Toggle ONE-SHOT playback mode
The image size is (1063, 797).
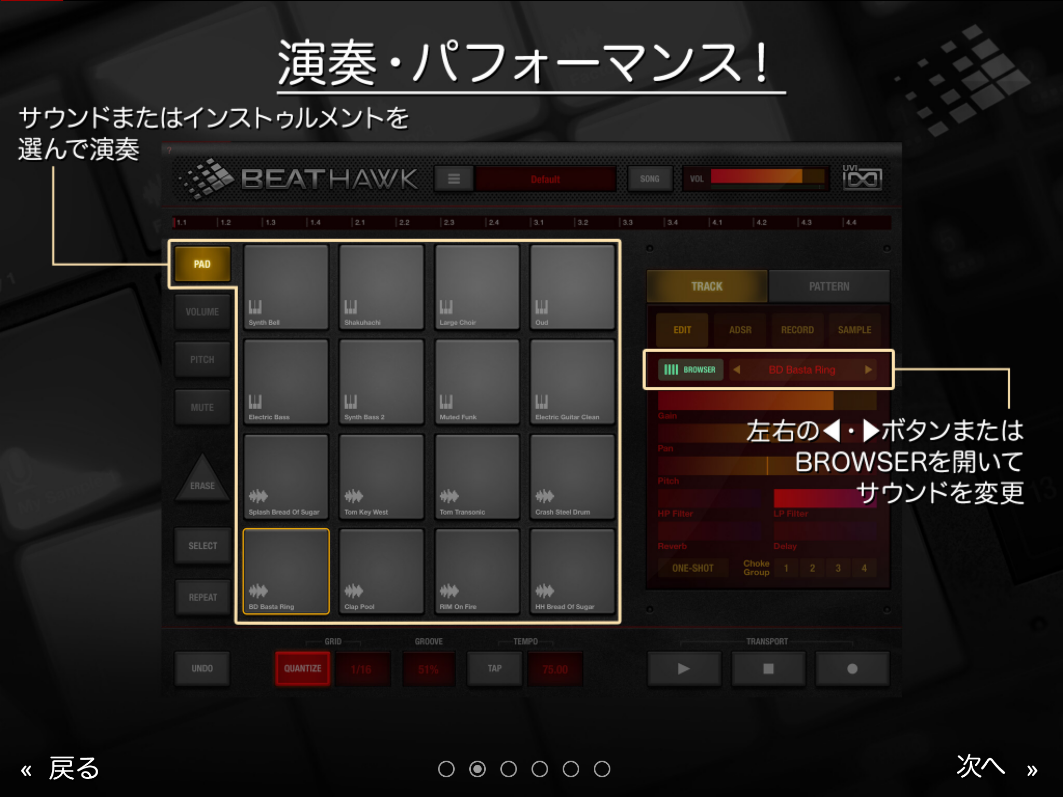pos(693,568)
